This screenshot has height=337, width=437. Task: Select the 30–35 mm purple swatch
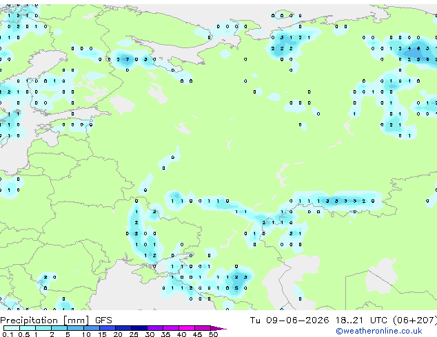[x=155, y=328]
